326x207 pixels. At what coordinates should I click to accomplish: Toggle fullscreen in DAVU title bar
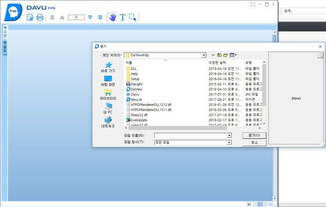tap(253, 4)
